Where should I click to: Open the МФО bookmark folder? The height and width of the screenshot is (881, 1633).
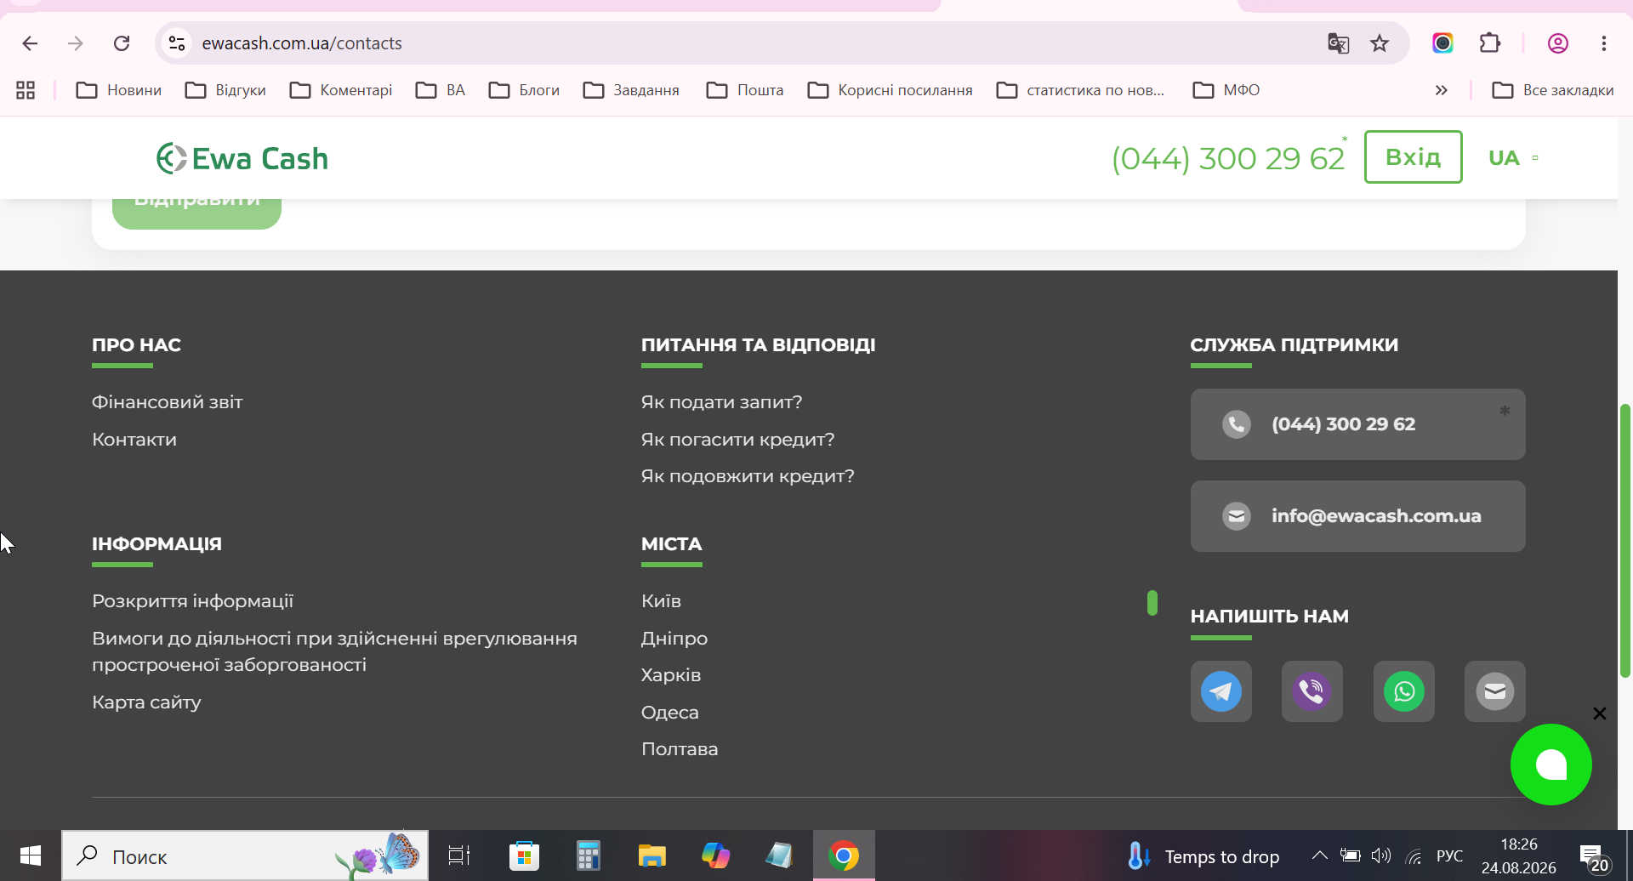[1226, 90]
